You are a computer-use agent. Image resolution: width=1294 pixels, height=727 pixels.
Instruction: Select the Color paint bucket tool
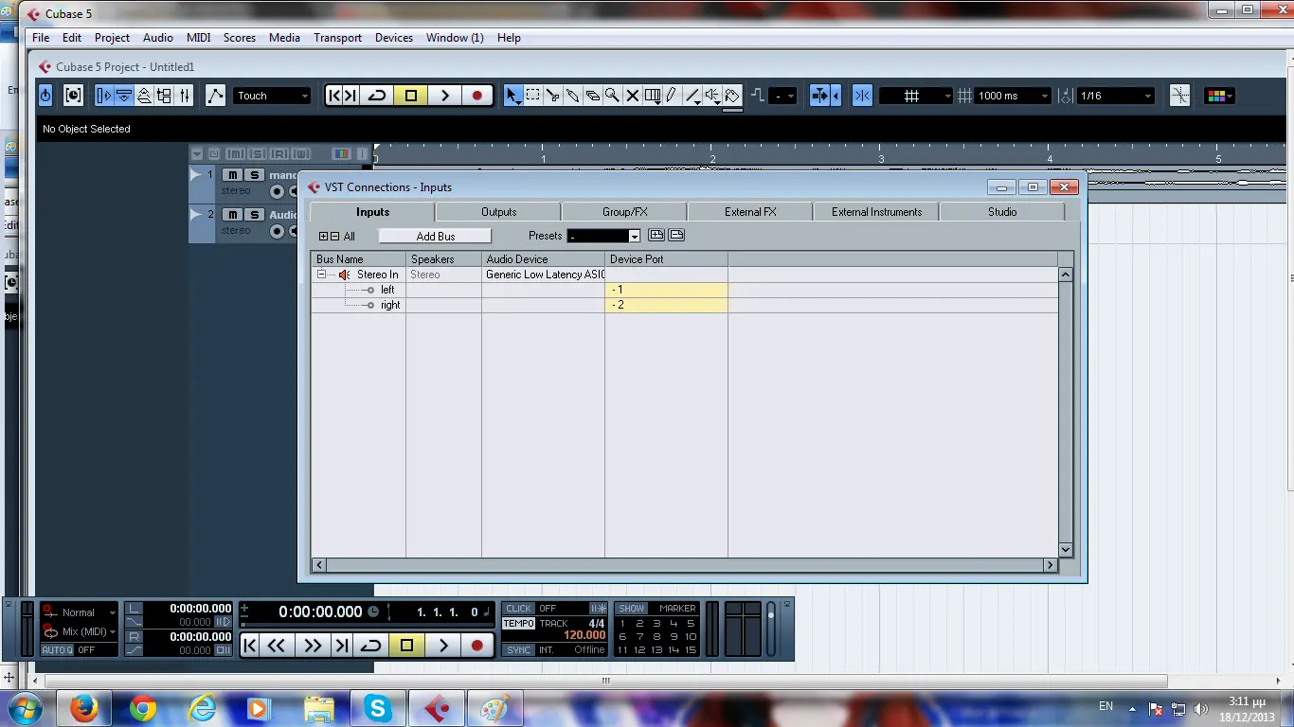click(732, 96)
